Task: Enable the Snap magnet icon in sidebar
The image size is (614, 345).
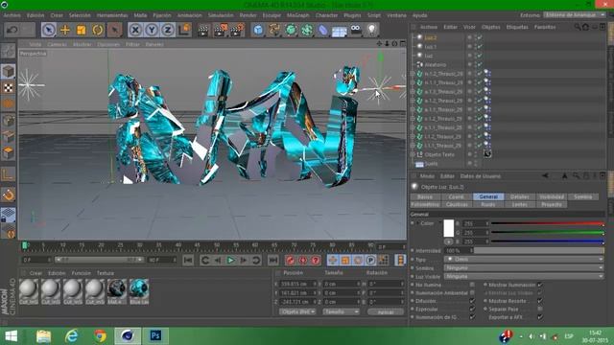Action: click(9, 195)
